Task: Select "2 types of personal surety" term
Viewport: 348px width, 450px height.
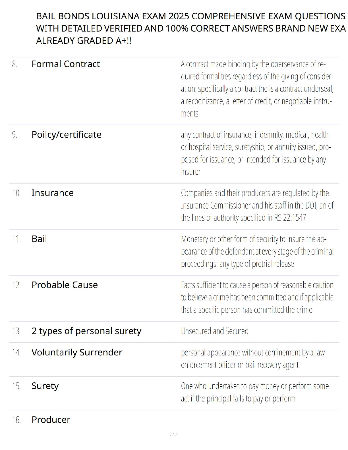Action: pos(86,331)
